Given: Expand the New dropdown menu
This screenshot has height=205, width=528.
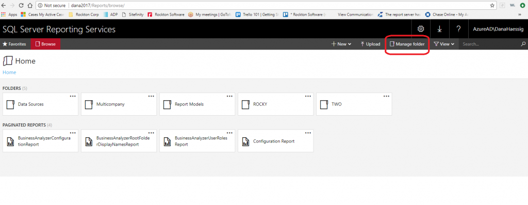Looking at the screenshot, I should [x=341, y=44].
